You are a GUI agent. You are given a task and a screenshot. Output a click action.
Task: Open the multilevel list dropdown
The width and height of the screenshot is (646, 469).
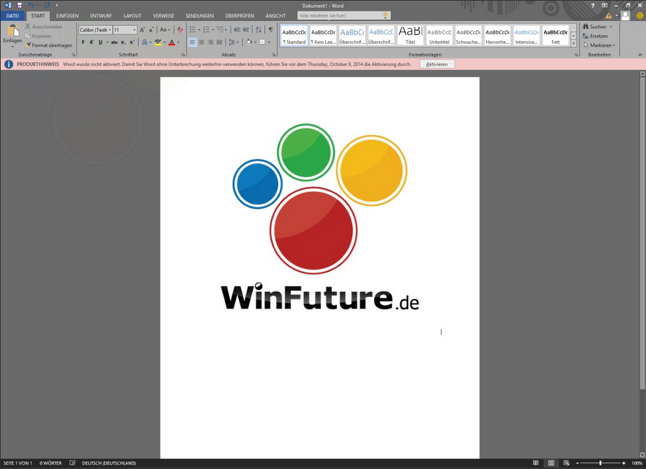(x=226, y=30)
